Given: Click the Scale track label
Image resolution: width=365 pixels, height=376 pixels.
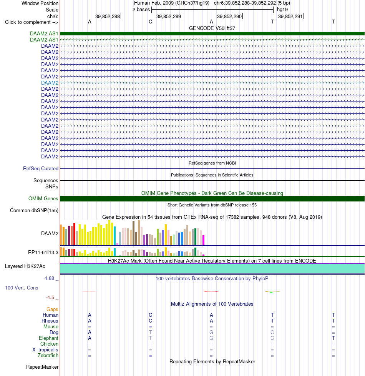Looking at the screenshot, I should (x=52, y=10).
